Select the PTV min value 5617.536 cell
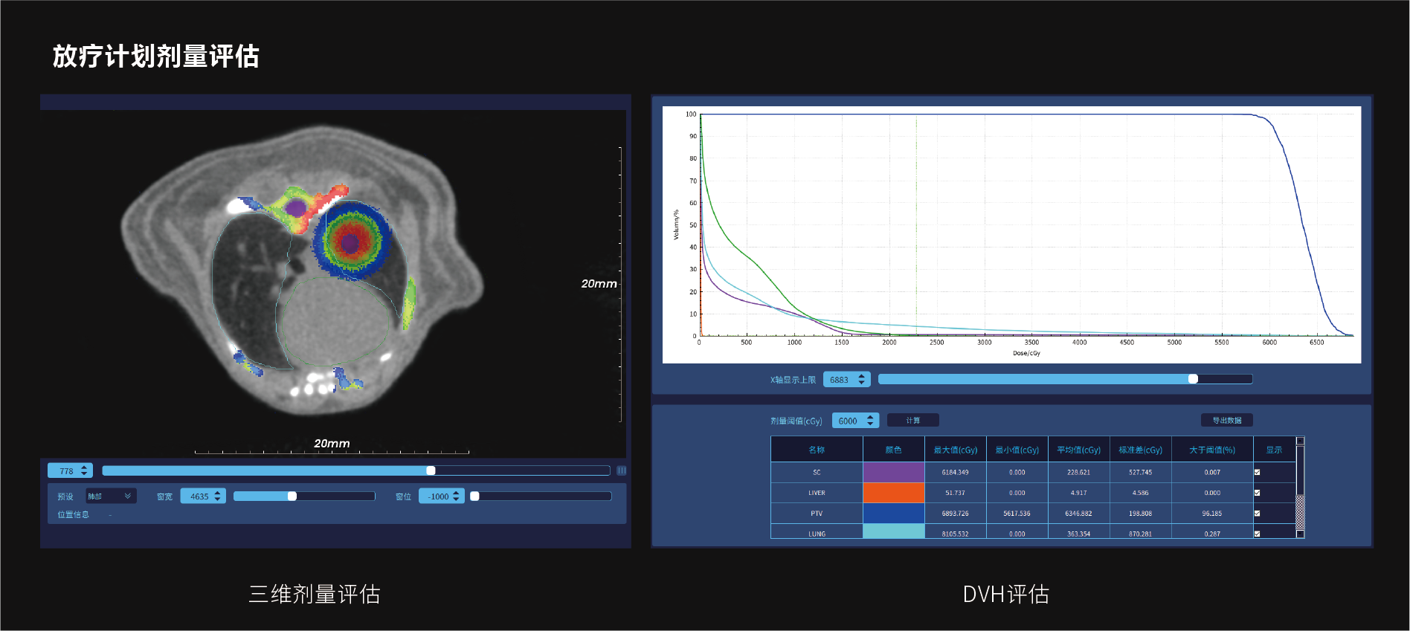Viewport: 1410px width, 631px height. [1017, 514]
